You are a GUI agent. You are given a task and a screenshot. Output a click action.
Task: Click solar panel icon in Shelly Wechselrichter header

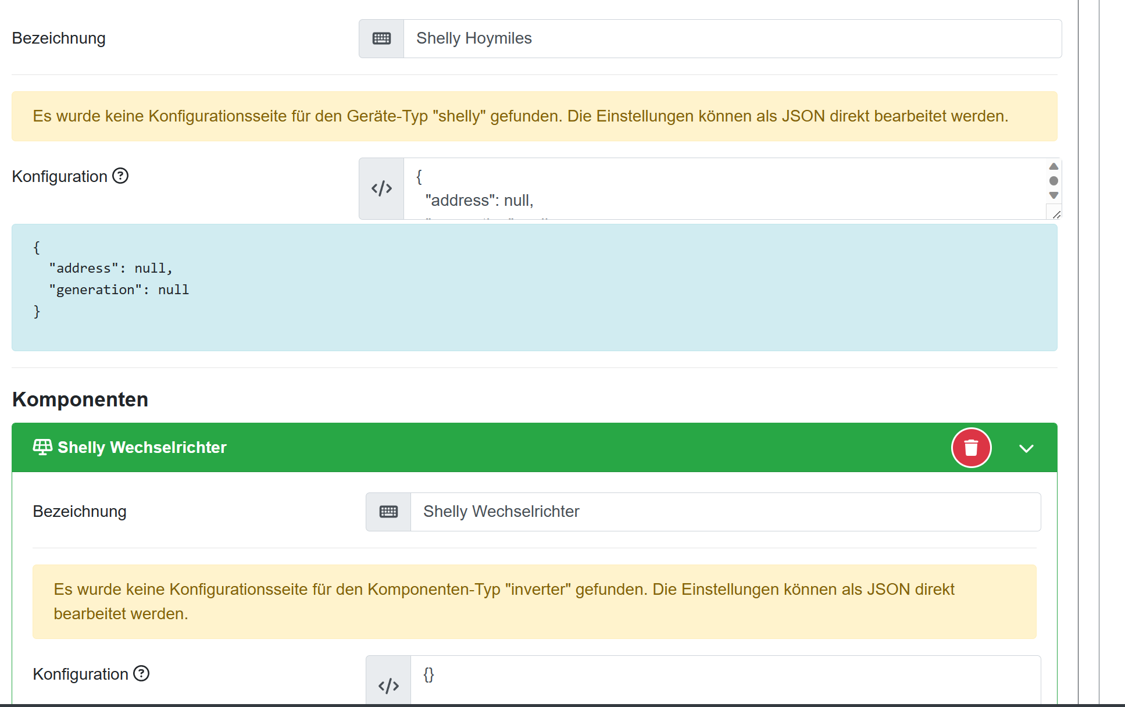tap(42, 447)
